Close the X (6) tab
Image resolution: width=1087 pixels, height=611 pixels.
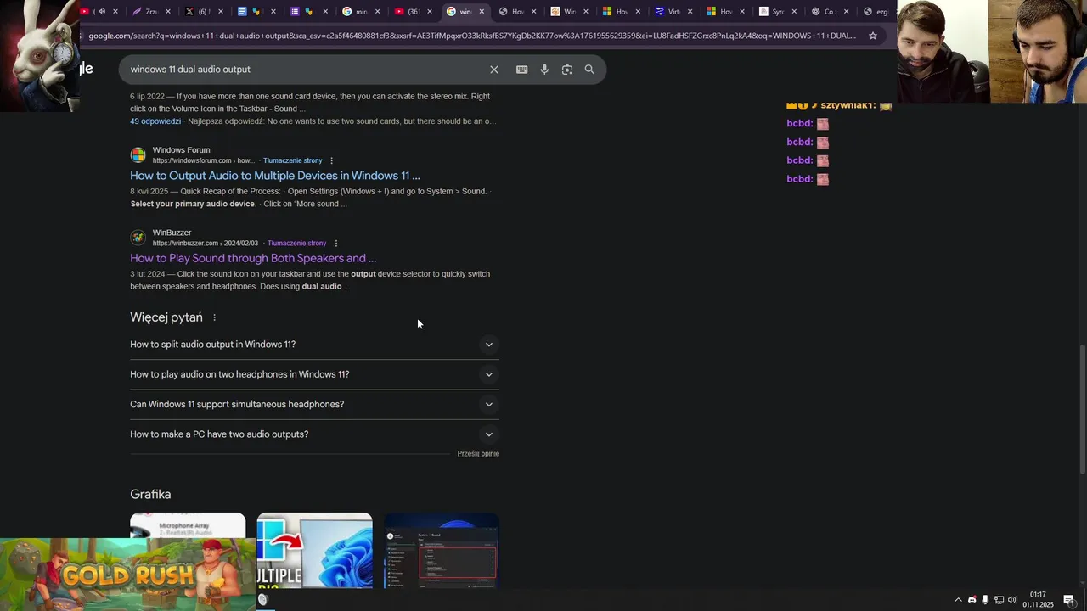[221, 12]
